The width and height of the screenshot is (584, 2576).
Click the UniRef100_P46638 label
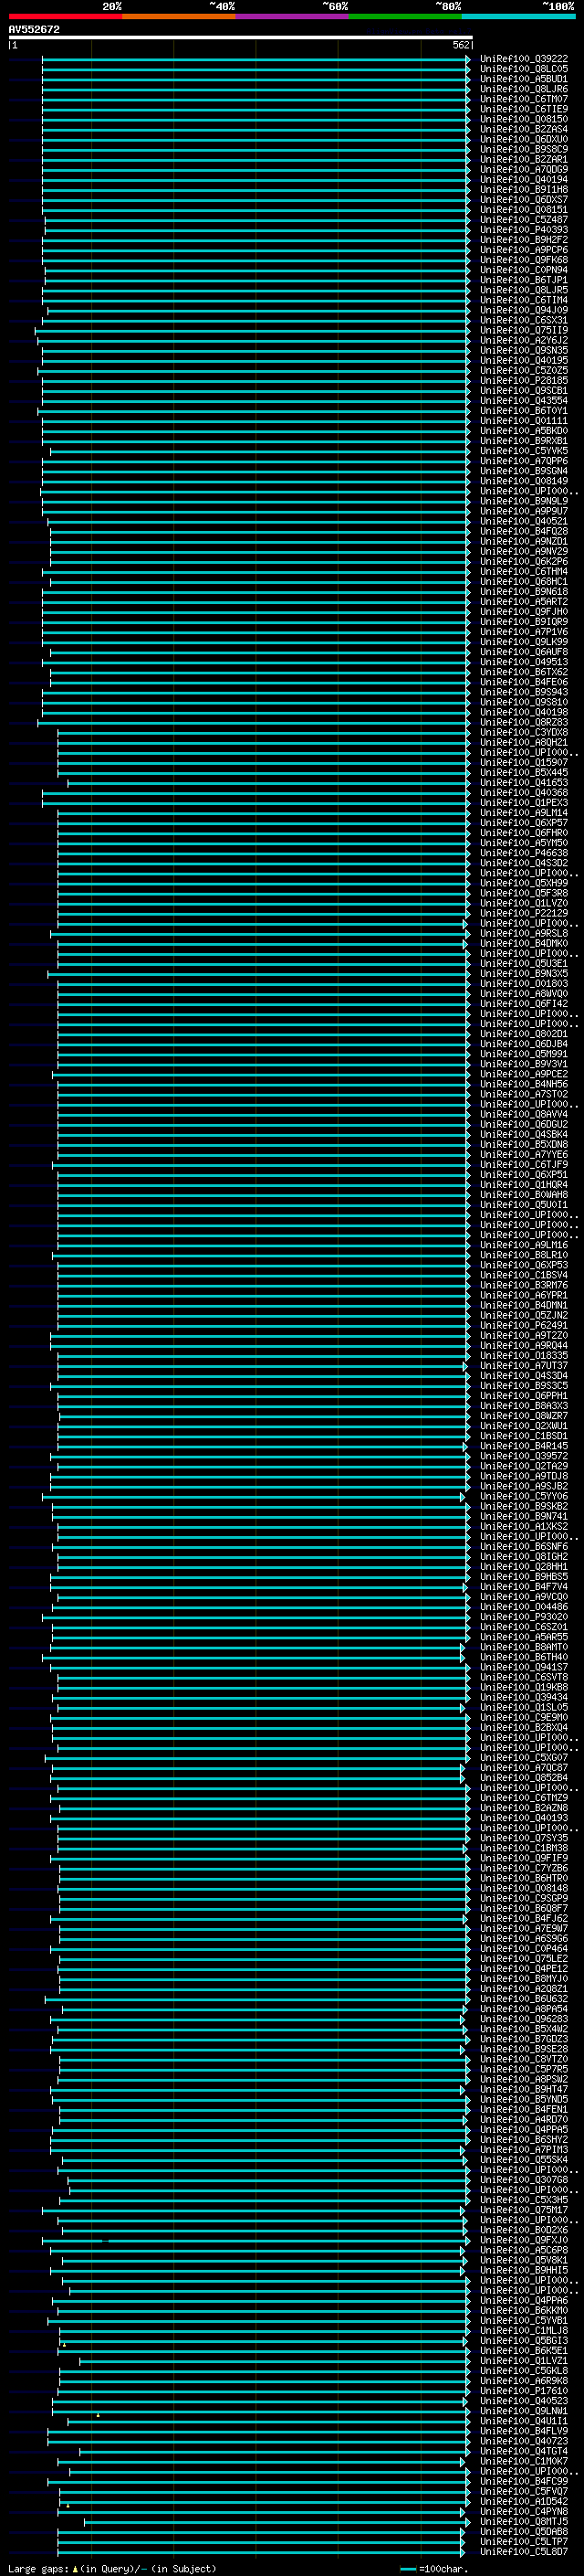click(x=524, y=853)
